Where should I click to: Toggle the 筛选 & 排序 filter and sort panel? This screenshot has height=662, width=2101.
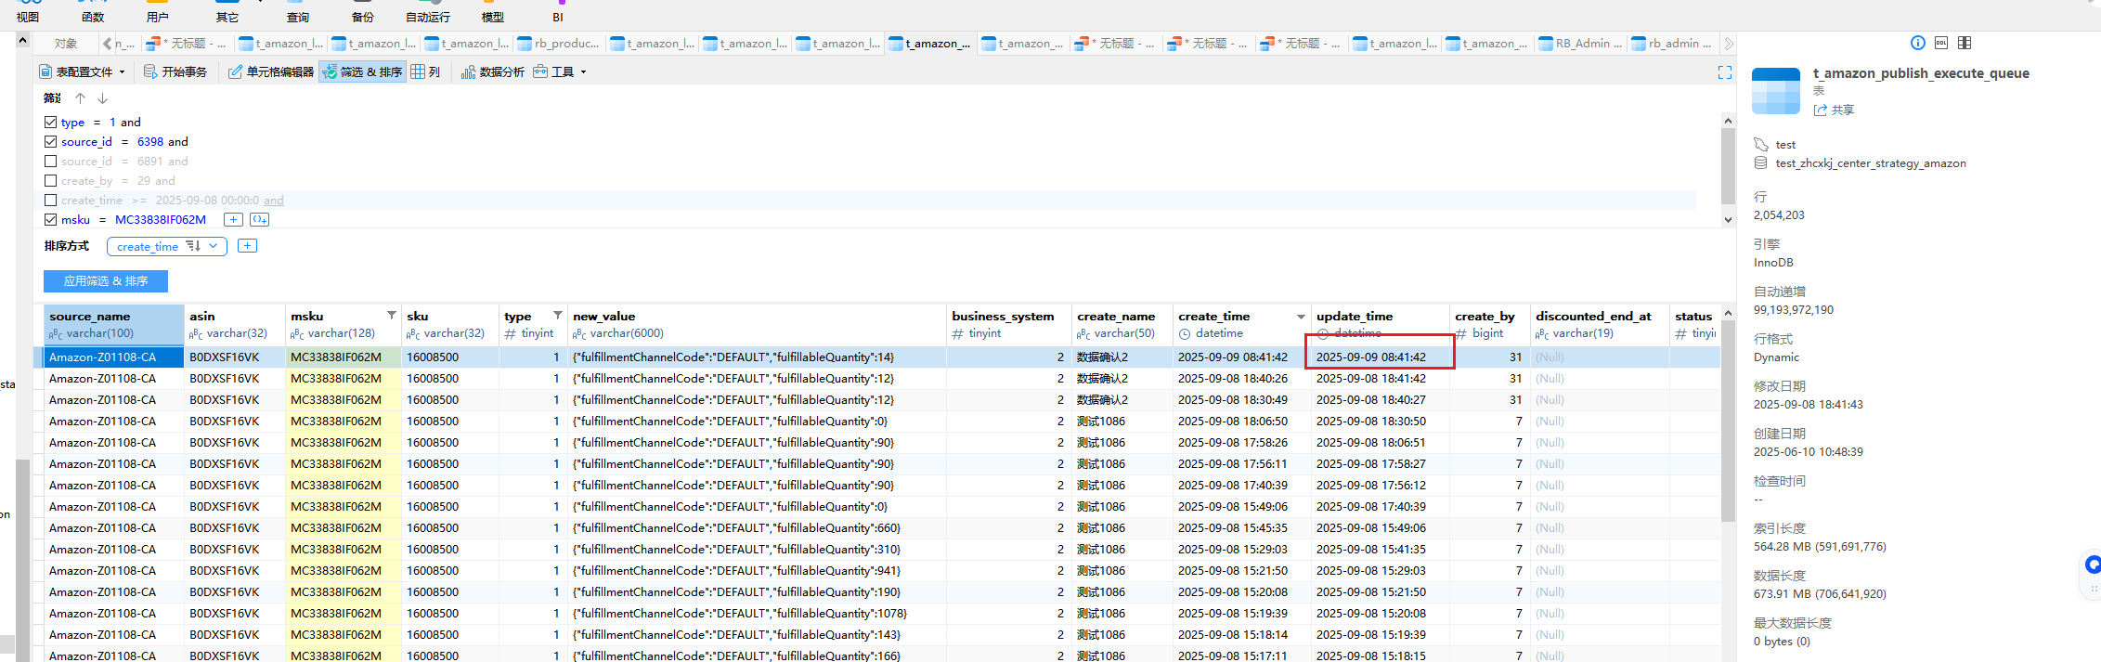[362, 71]
